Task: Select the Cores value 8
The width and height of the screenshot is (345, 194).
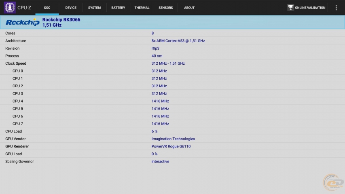Action: [153, 33]
